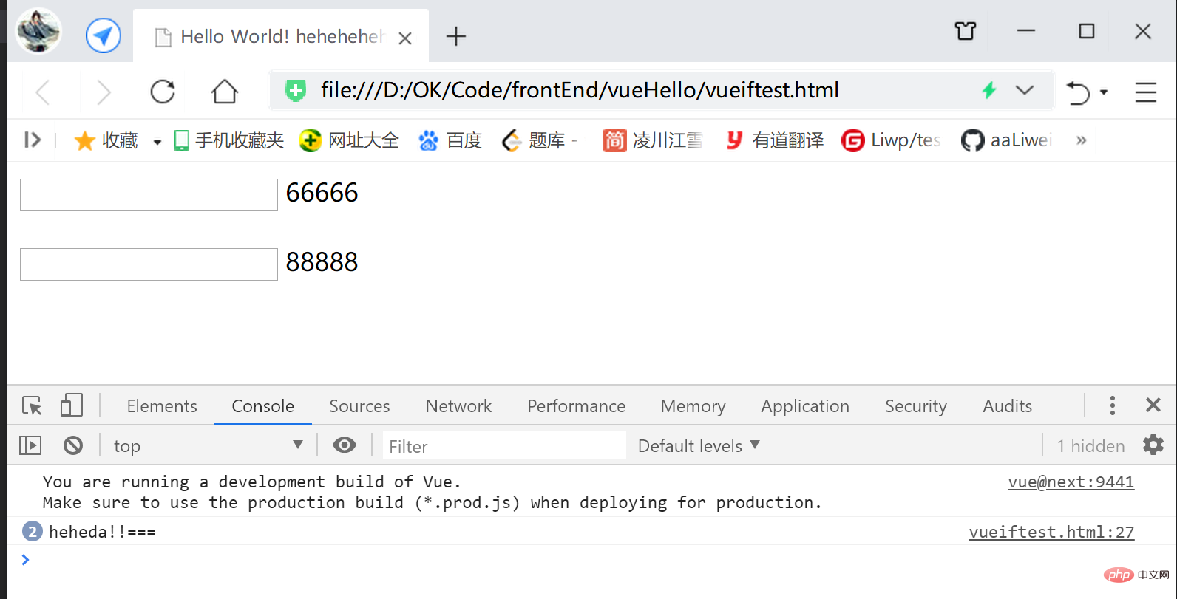Click the blue paper-plane browser icon

tap(104, 35)
